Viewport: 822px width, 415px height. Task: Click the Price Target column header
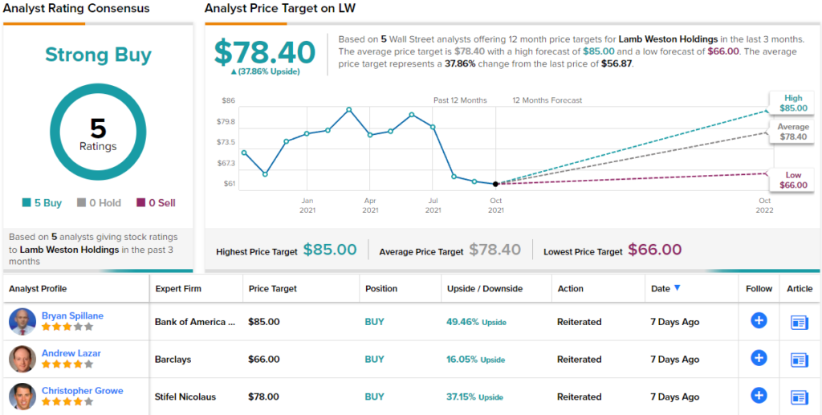[273, 289]
